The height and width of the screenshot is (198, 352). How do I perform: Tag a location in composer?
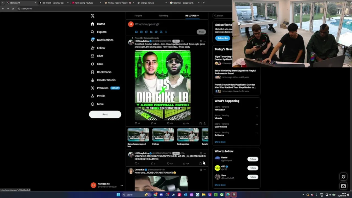(166, 32)
